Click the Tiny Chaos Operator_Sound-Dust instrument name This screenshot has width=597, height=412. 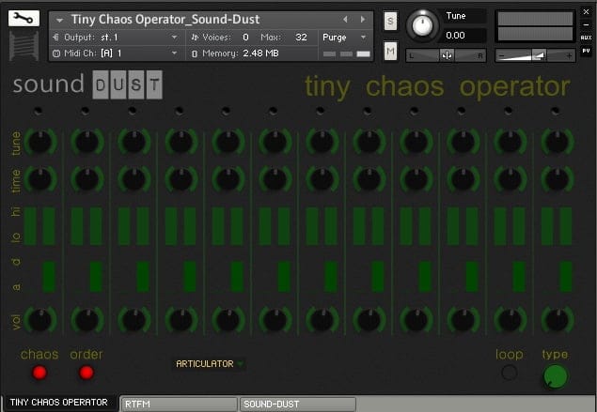[165, 20]
